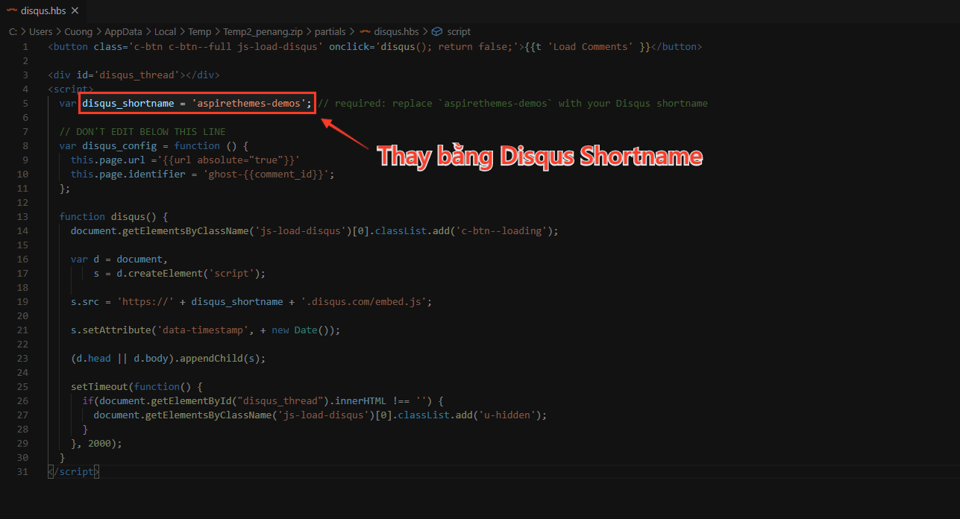This screenshot has height=519, width=960.
Task: Click 'data-timestamp' string on line 21
Action: click(203, 330)
